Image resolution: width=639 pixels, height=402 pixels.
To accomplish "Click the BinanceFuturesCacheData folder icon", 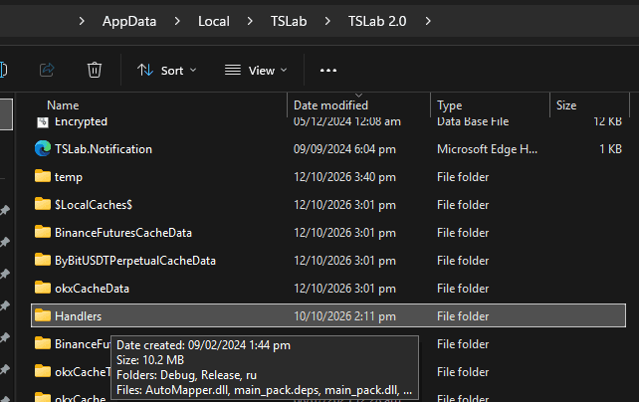I will [43, 232].
